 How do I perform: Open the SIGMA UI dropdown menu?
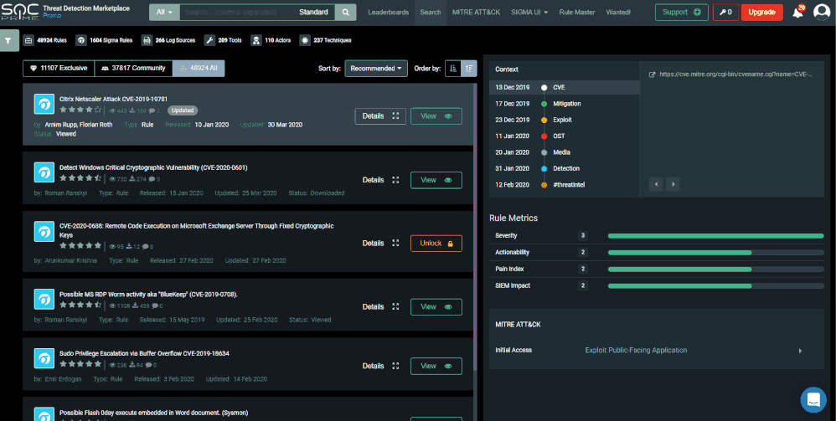point(529,13)
